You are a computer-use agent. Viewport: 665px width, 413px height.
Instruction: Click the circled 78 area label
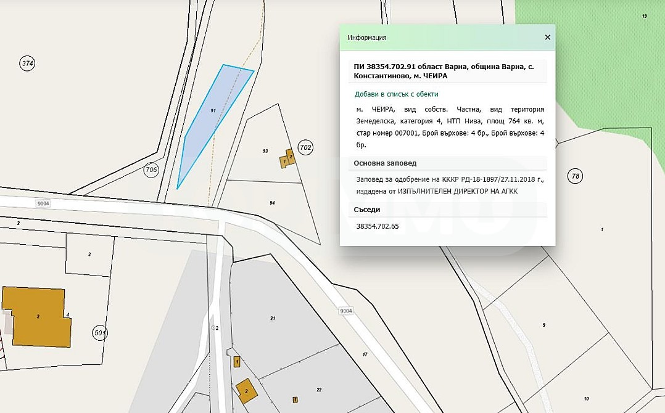point(576,176)
